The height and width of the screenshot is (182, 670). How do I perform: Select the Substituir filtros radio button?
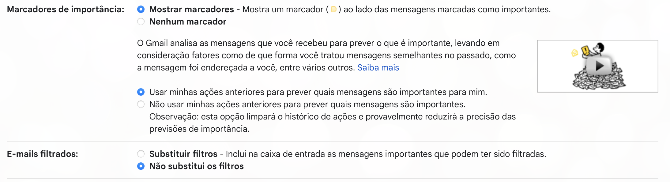[141, 154]
